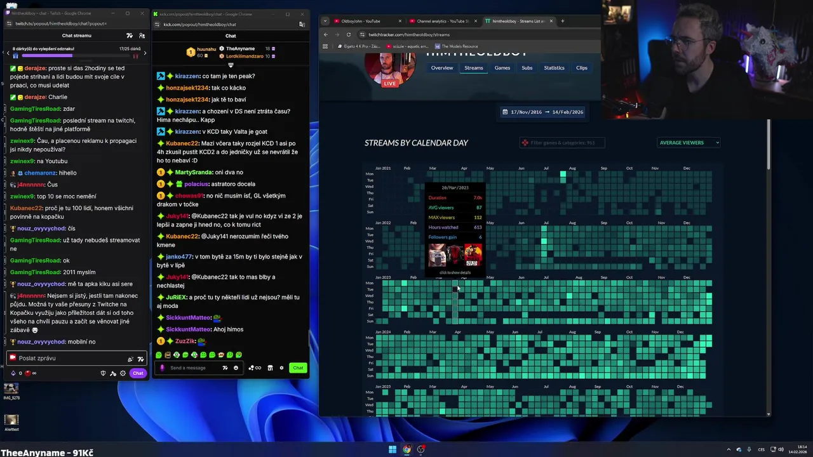Open Chrome apps grid icon in bookmarks bar

[x=325, y=46]
